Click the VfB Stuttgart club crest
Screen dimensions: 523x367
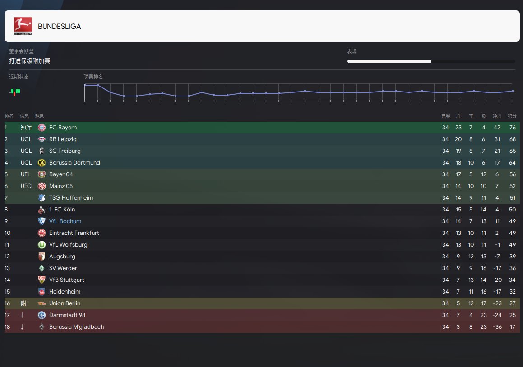coord(42,280)
